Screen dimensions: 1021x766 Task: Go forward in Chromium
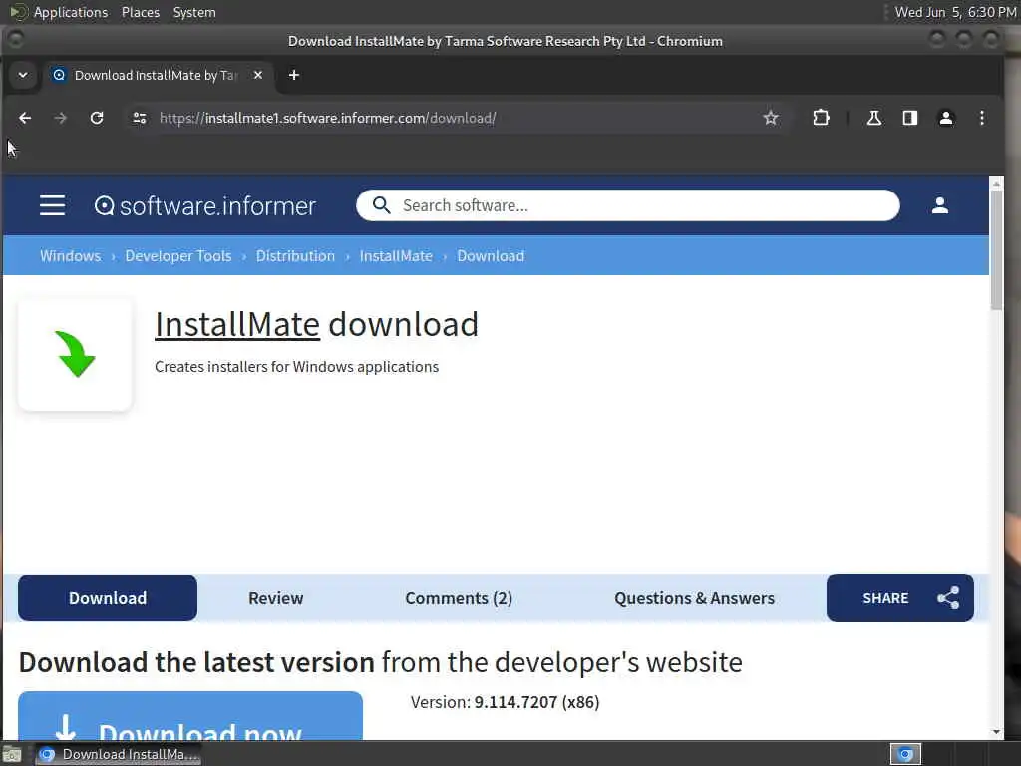point(60,118)
